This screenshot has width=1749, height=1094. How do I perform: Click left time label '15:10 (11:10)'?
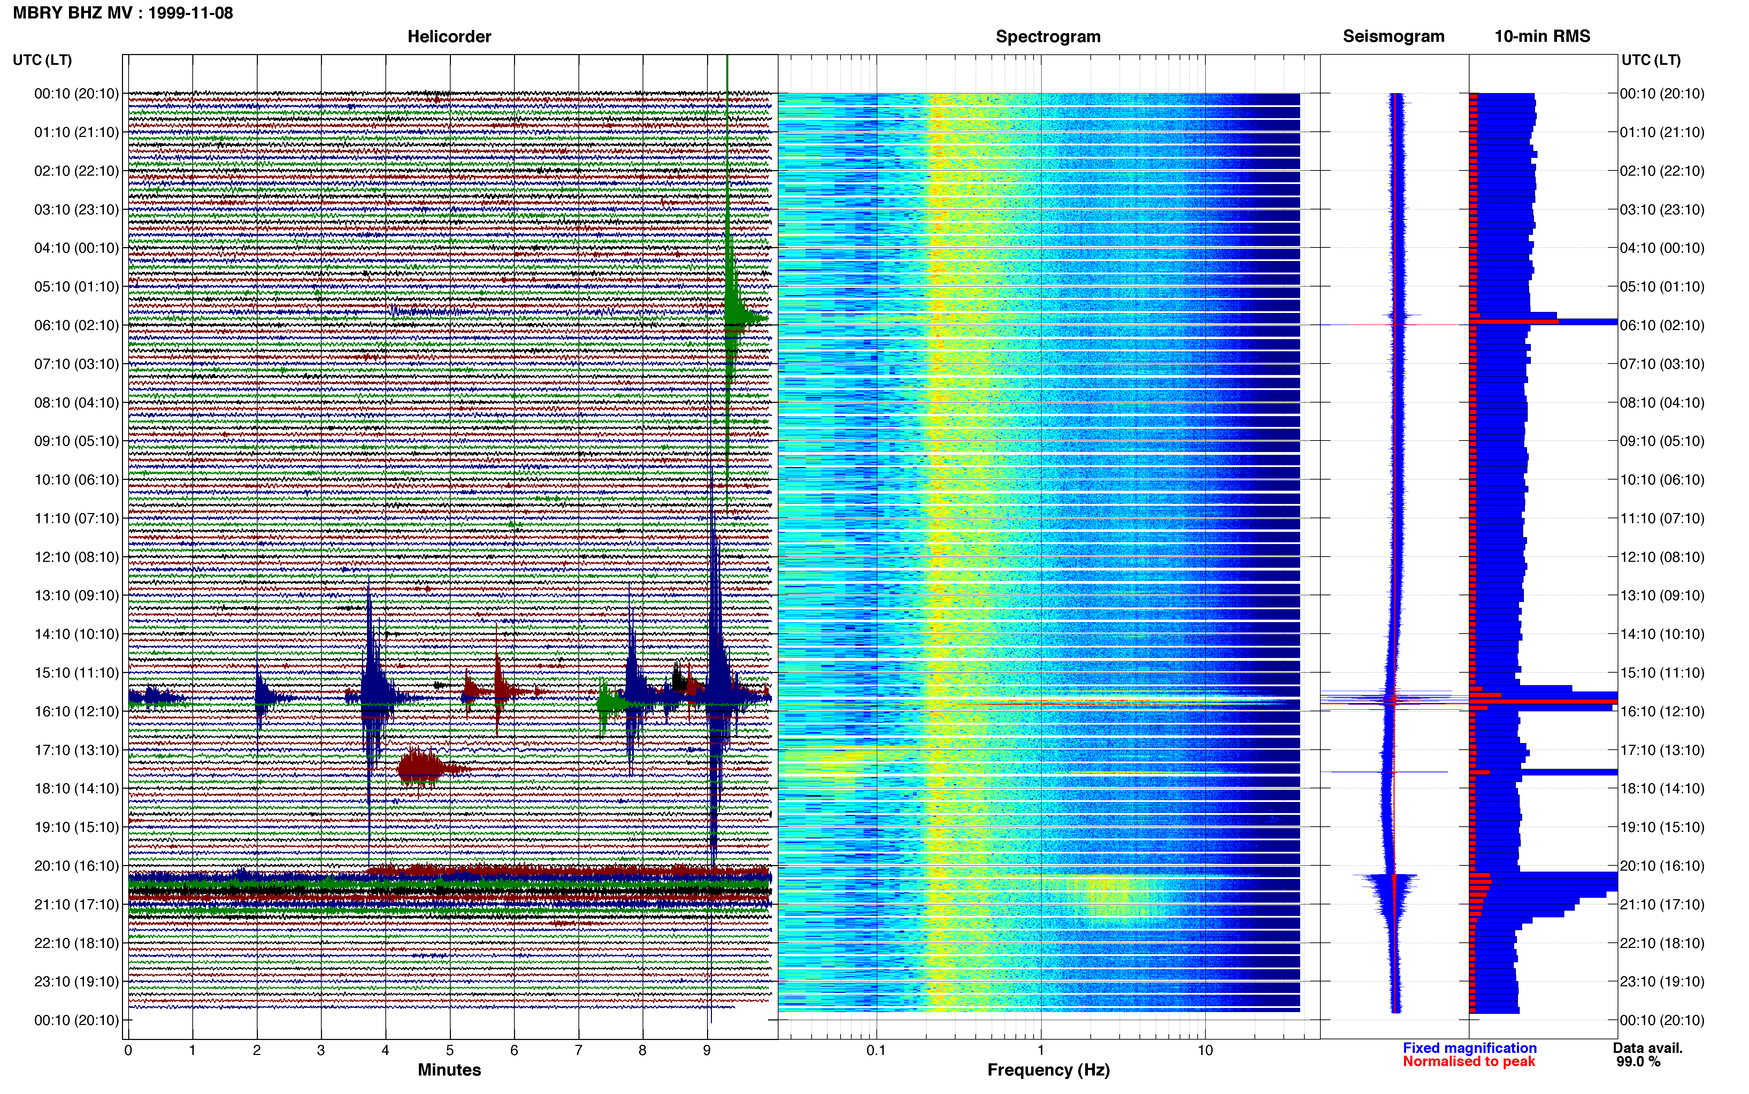(x=77, y=672)
